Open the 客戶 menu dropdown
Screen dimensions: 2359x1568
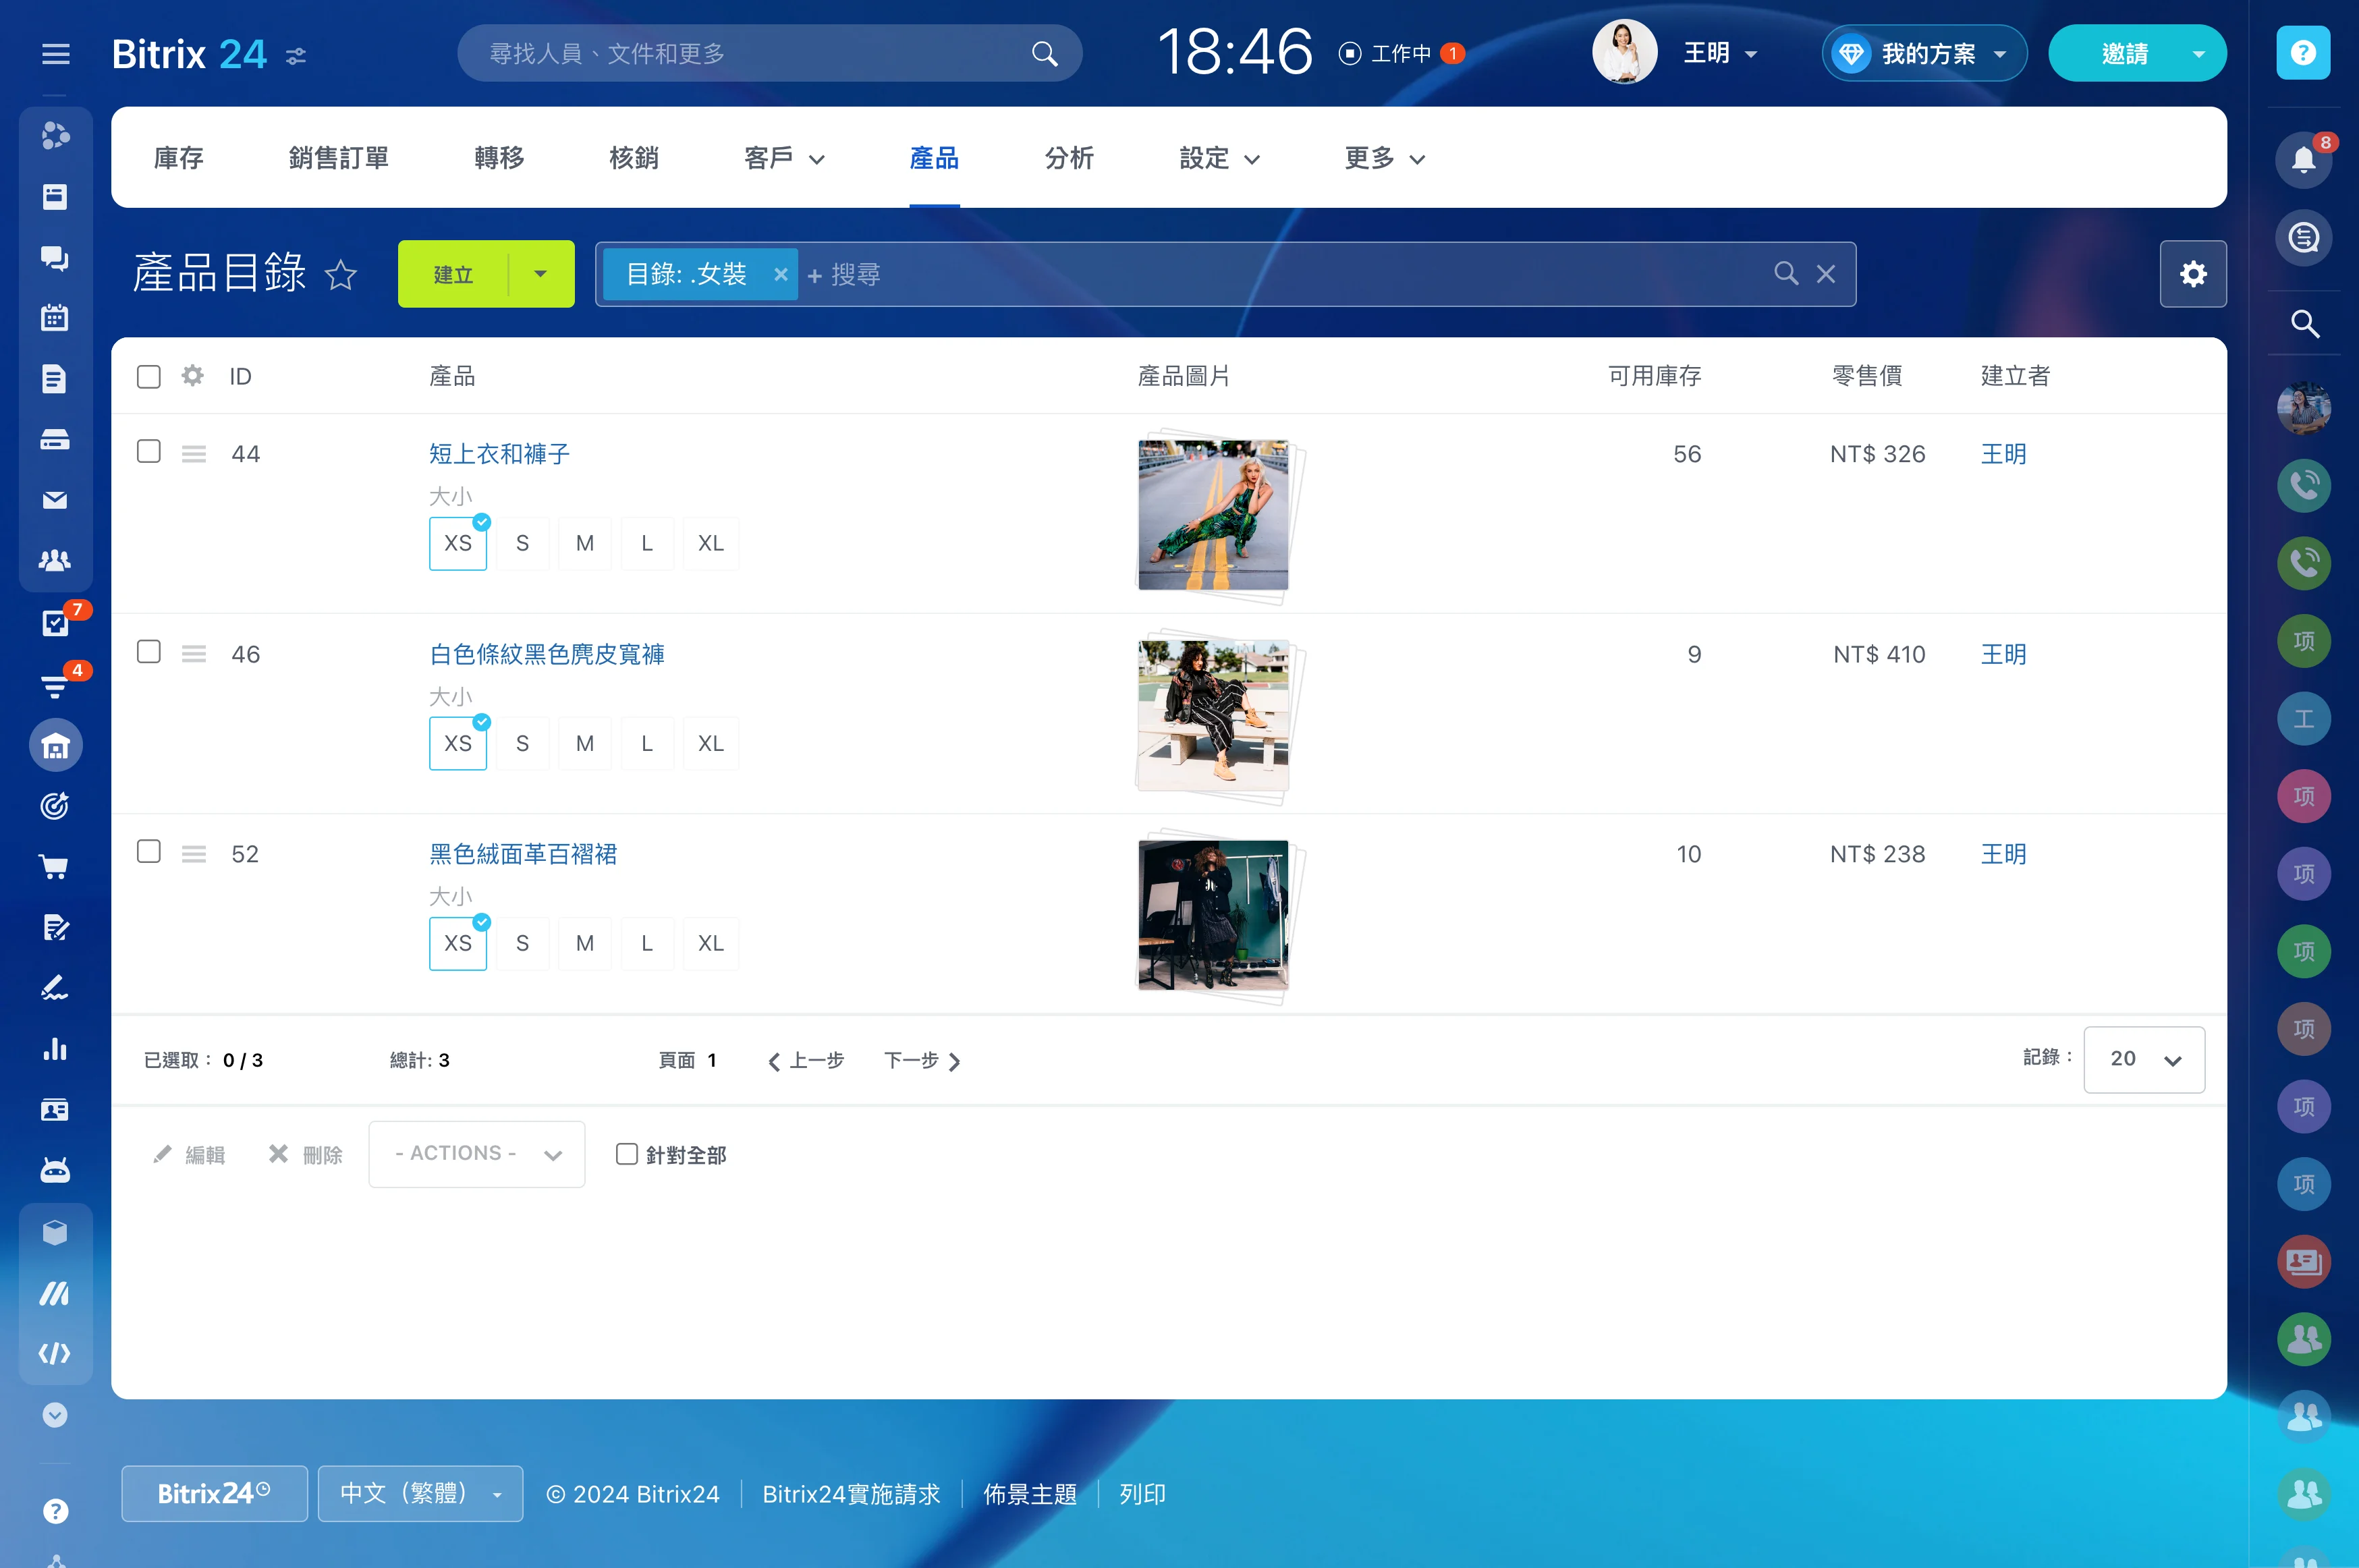(785, 158)
